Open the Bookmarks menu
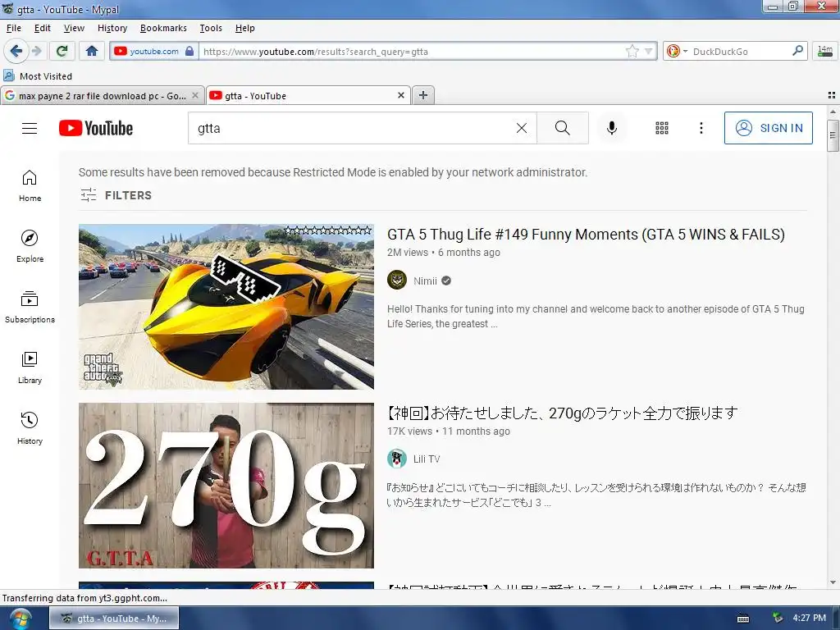 pyautogui.click(x=163, y=28)
